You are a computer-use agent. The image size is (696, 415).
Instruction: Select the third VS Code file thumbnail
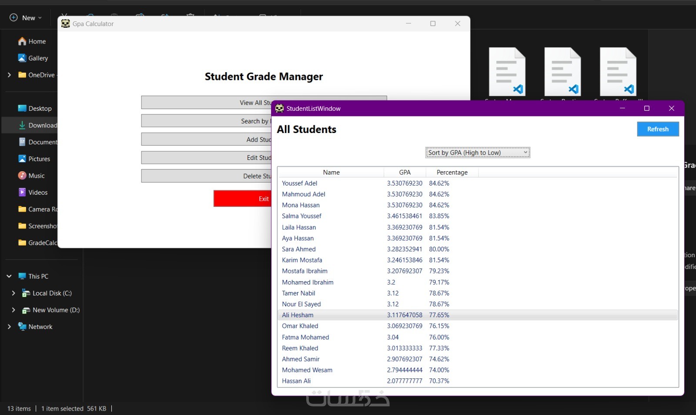coord(618,72)
